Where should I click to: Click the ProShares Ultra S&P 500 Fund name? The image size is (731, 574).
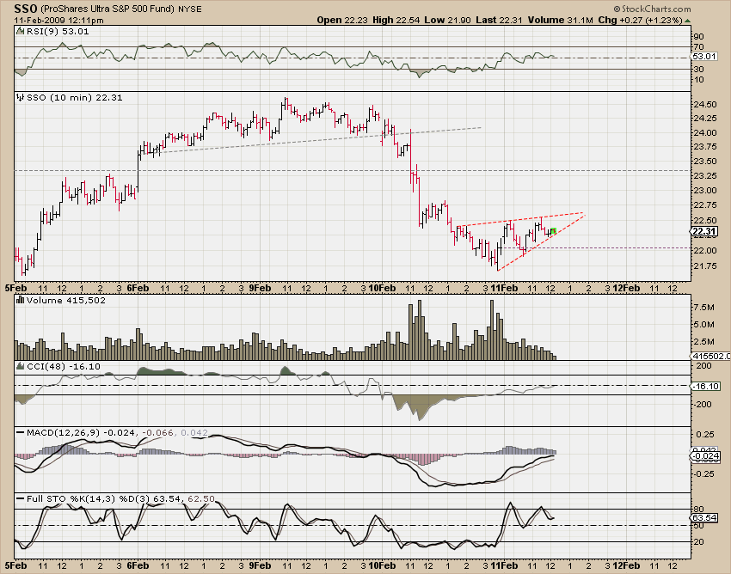107,9
